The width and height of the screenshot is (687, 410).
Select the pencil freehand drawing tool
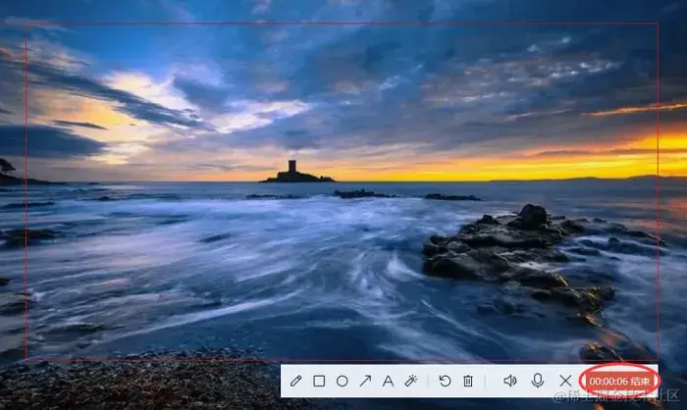(295, 381)
